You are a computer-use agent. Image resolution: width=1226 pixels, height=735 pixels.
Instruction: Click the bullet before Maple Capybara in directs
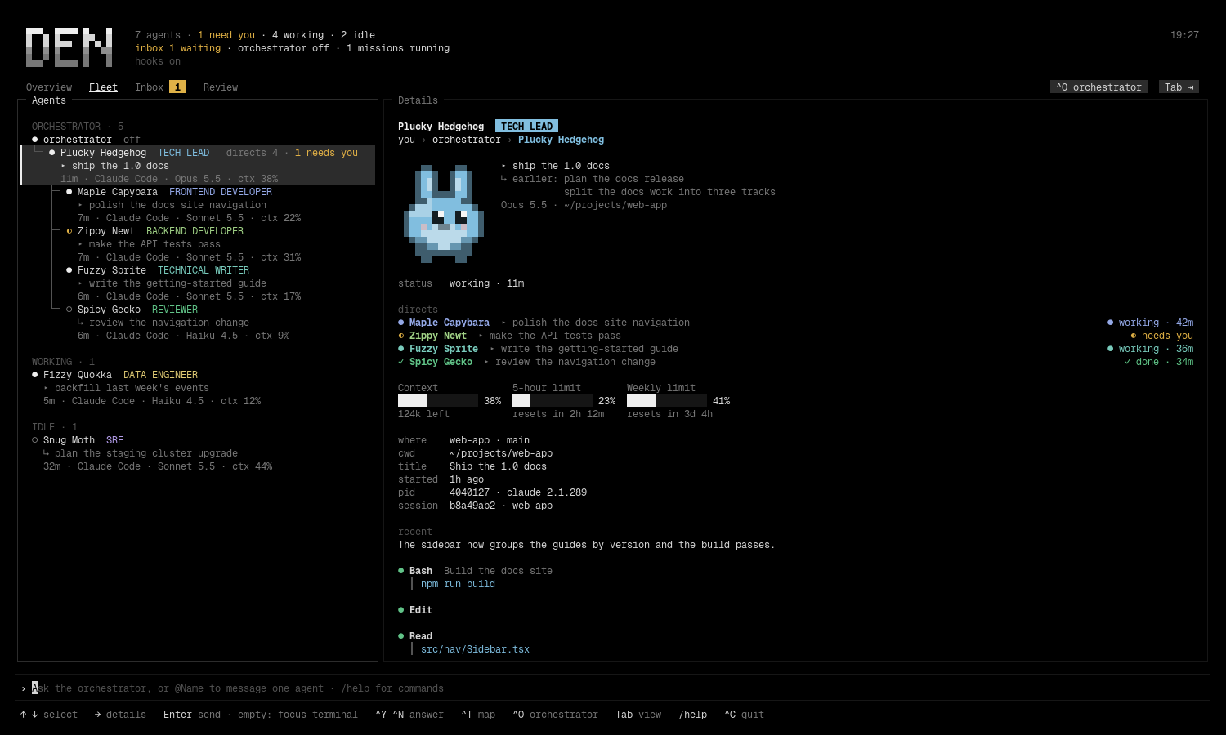coord(400,323)
